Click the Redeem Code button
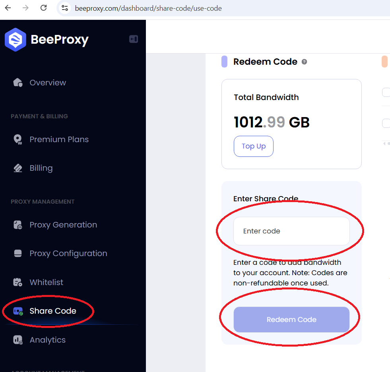The width and height of the screenshot is (390, 372). [x=291, y=320]
